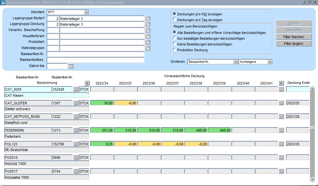Image resolution: width=318 pixels, height=186 pixels.
Task: Click the yellow -8,00 cell for CAT_GLEITER
Action: (125, 103)
